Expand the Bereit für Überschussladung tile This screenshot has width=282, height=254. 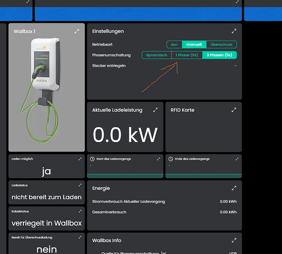pyautogui.click(x=80, y=237)
